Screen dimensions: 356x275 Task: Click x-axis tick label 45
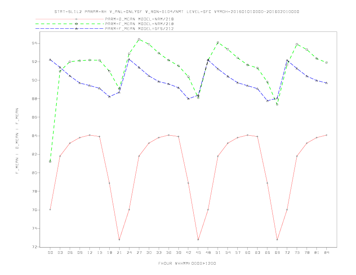(198, 253)
